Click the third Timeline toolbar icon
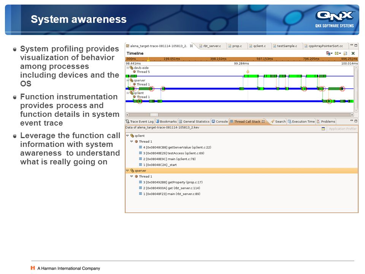The image size is (365, 274). [x=345, y=53]
